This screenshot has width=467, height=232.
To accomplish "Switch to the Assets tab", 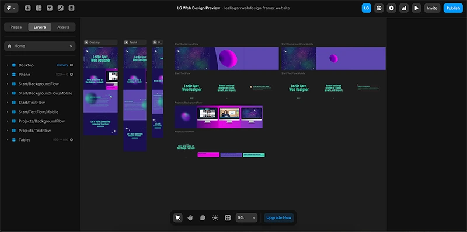I will [x=64, y=27].
